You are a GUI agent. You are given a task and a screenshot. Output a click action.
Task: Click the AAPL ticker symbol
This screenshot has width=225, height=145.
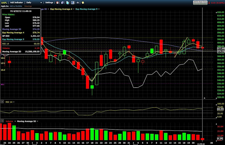tap(4, 3)
